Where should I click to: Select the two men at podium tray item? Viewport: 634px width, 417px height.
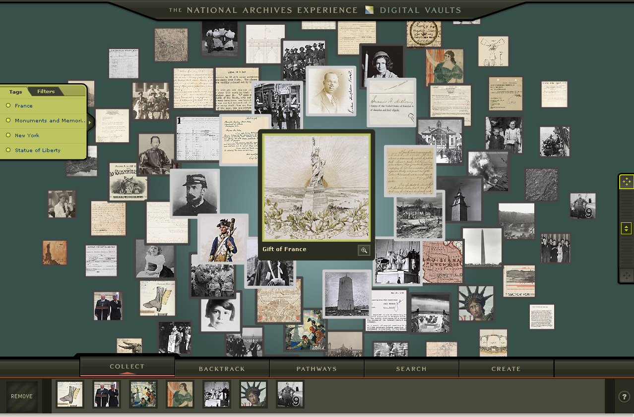[x=107, y=394]
